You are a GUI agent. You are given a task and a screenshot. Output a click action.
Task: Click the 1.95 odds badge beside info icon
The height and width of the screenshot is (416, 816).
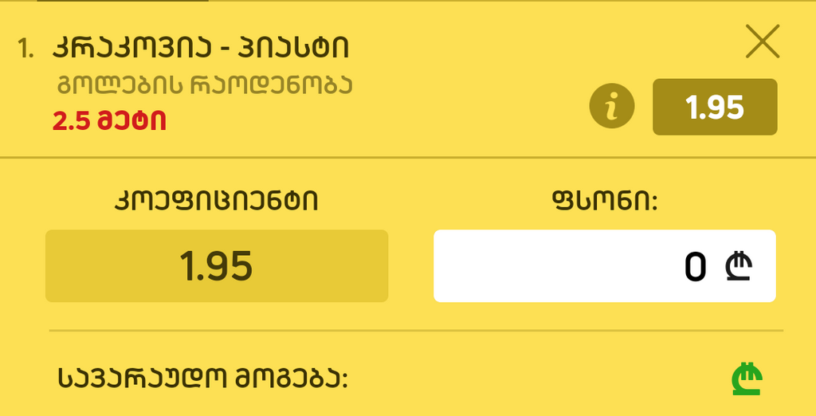715,107
